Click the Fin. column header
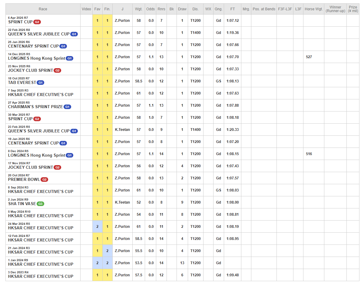Image resolution: width=364 pixels, height=286 pixels. (107, 9)
